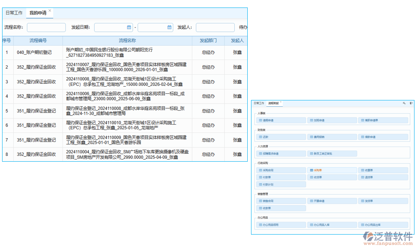The height and width of the screenshot is (250, 417).
Task: Close the 流程发起 tab
Action: pos(281,102)
